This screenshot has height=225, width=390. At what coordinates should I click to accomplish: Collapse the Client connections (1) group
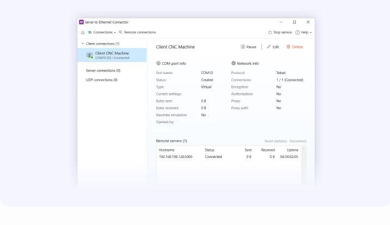(83, 44)
